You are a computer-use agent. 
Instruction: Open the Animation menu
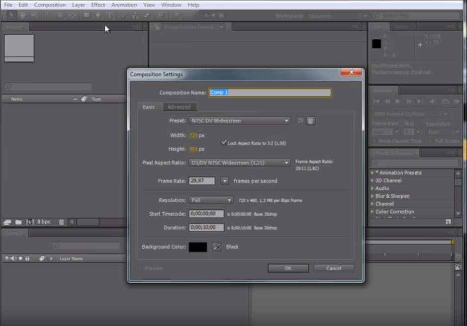click(x=124, y=5)
